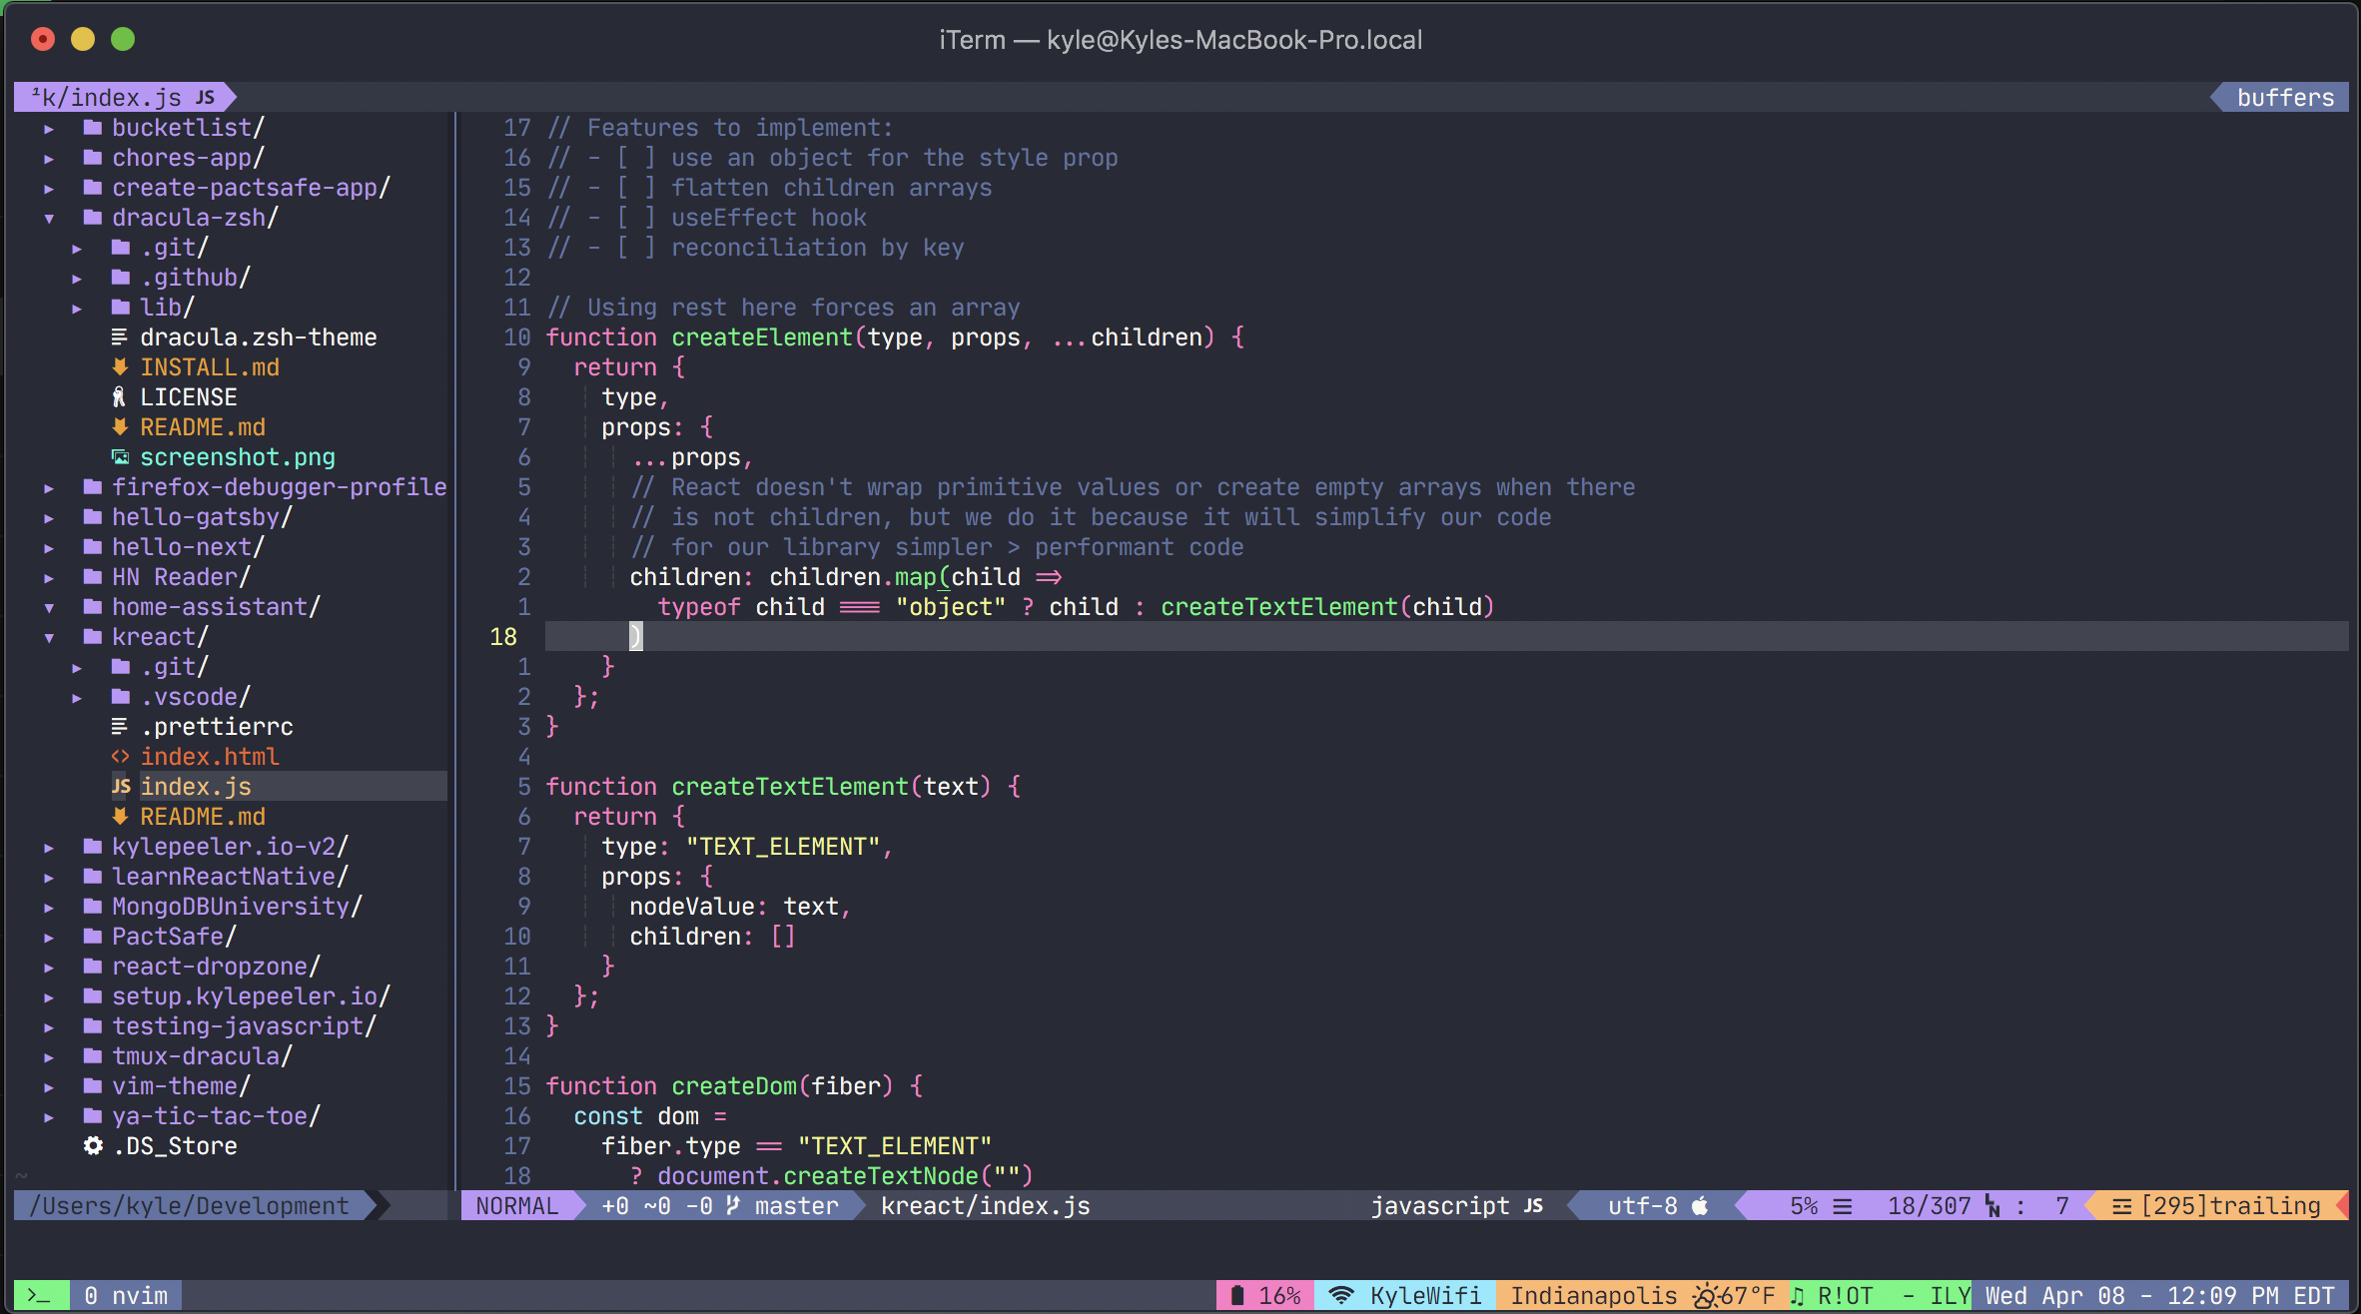
Task: Click the buffers label in tabline
Action: pyautogui.click(x=2285, y=98)
